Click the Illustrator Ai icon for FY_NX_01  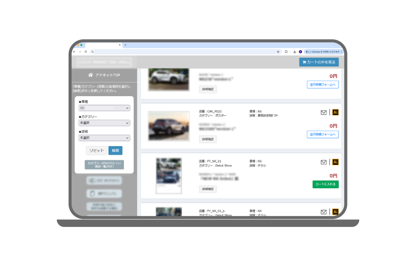(335, 162)
